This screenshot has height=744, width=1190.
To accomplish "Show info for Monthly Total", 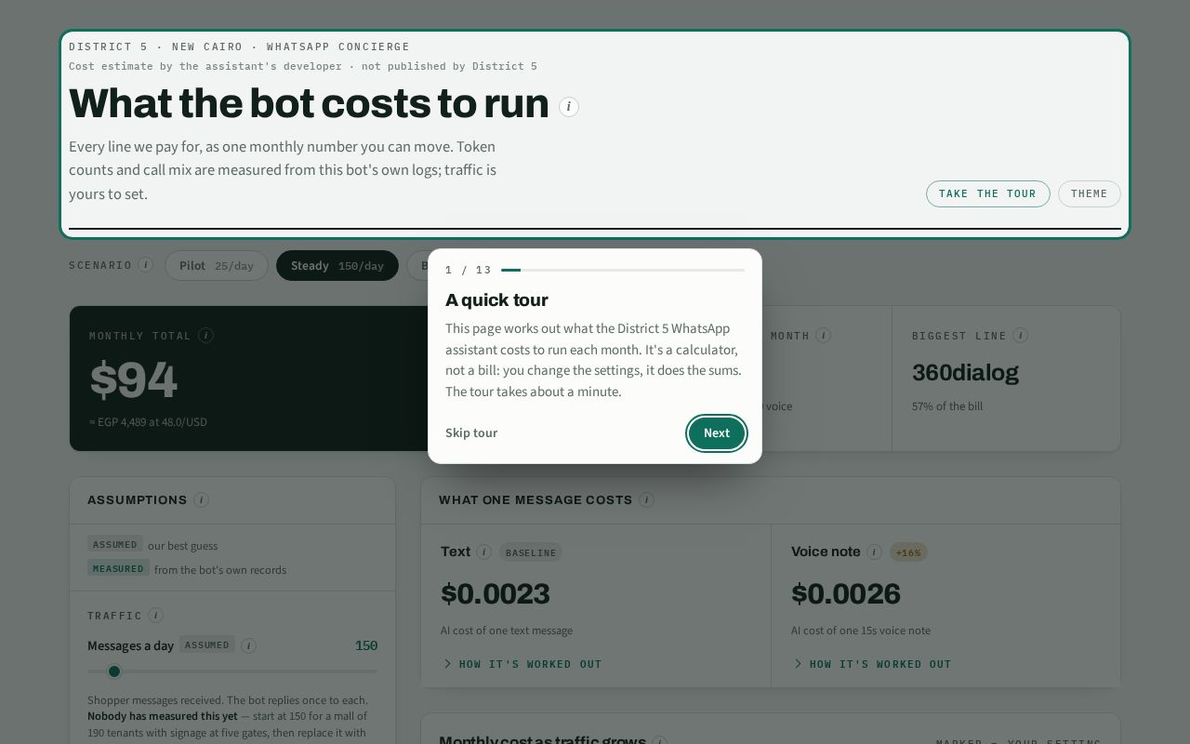I will point(206,336).
